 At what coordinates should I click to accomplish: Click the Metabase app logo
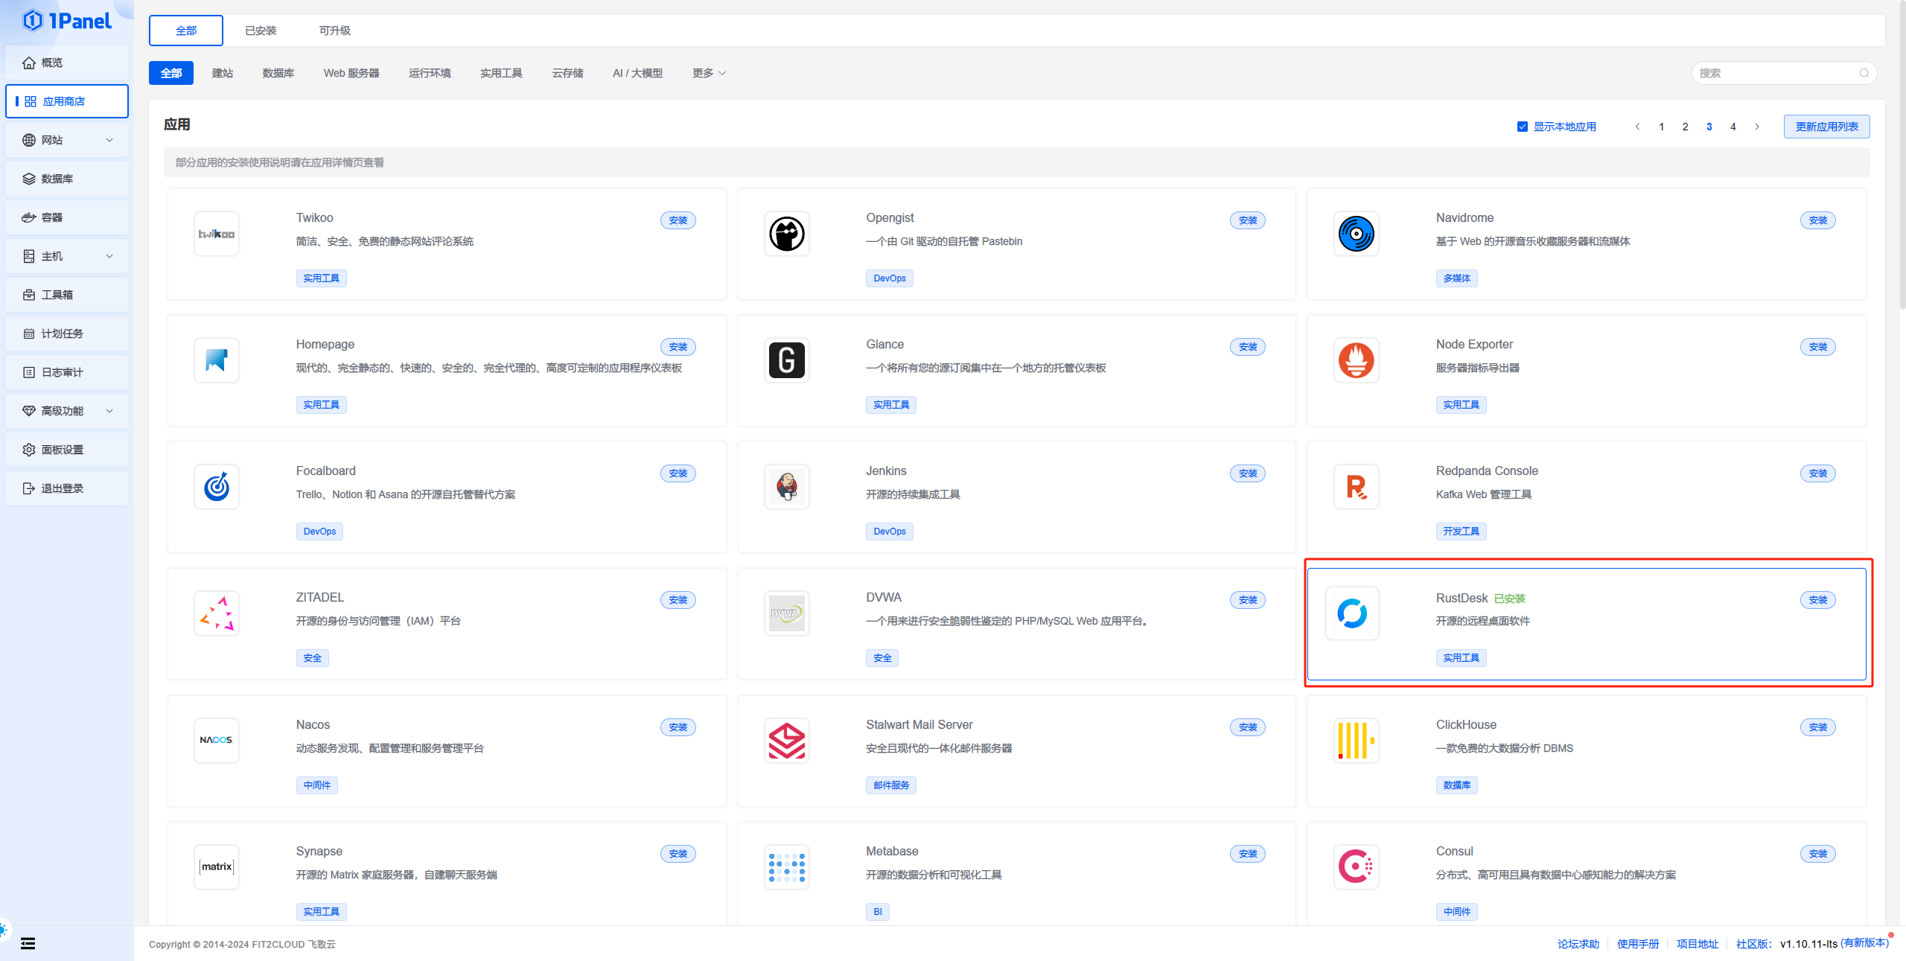(x=787, y=866)
